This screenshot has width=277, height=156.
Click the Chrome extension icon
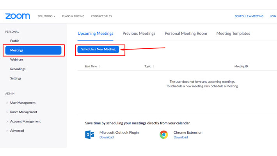tap(164, 135)
